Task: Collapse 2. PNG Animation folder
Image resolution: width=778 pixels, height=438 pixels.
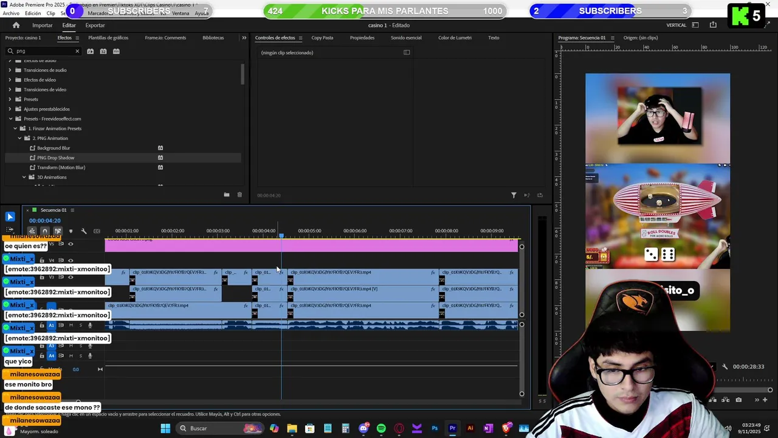Action: 19,138
